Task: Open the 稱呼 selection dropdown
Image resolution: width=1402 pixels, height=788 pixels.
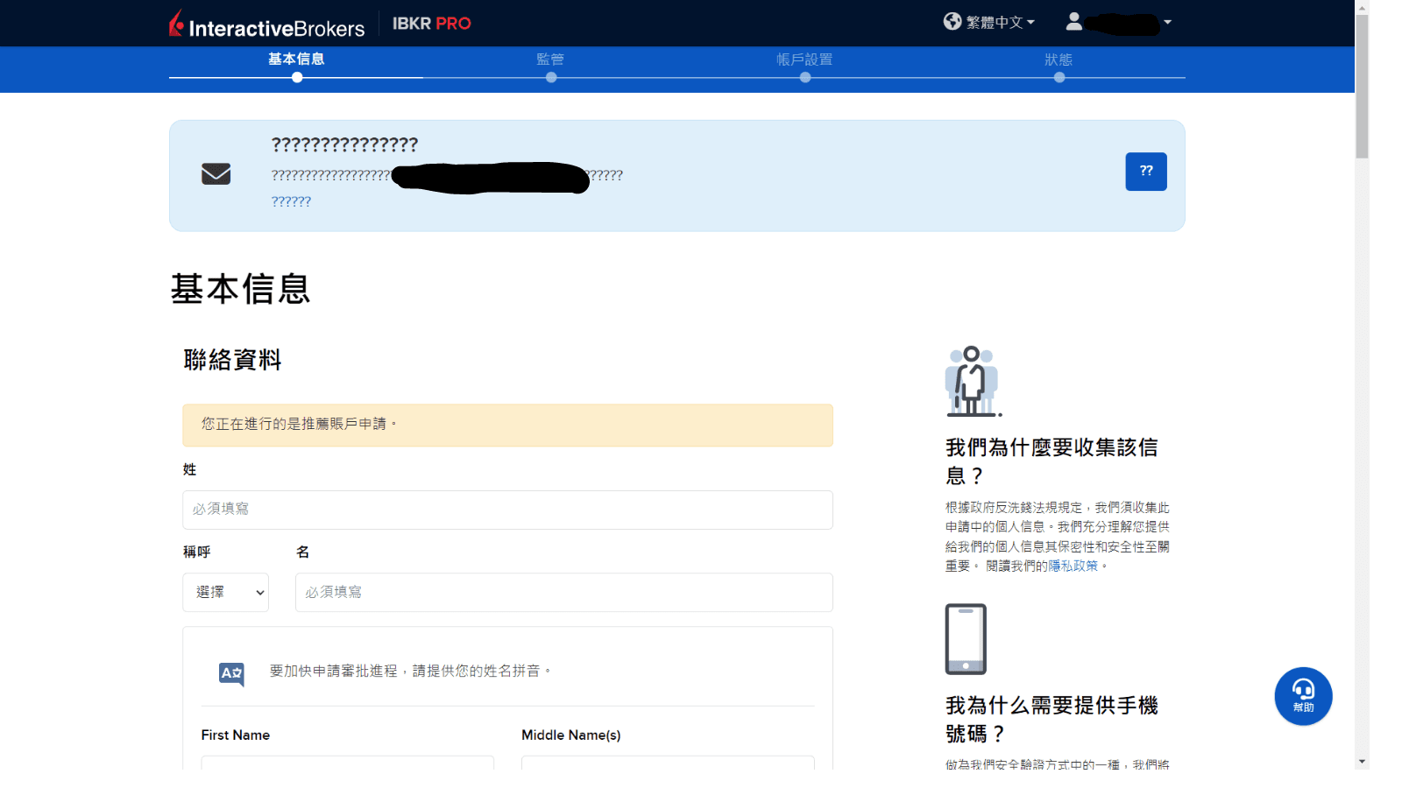Action: (x=225, y=592)
